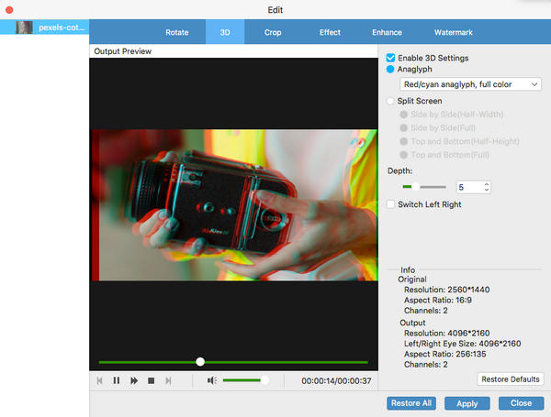This screenshot has width=551, height=417.
Task: Click the Restore Defaults button
Action: (x=511, y=379)
